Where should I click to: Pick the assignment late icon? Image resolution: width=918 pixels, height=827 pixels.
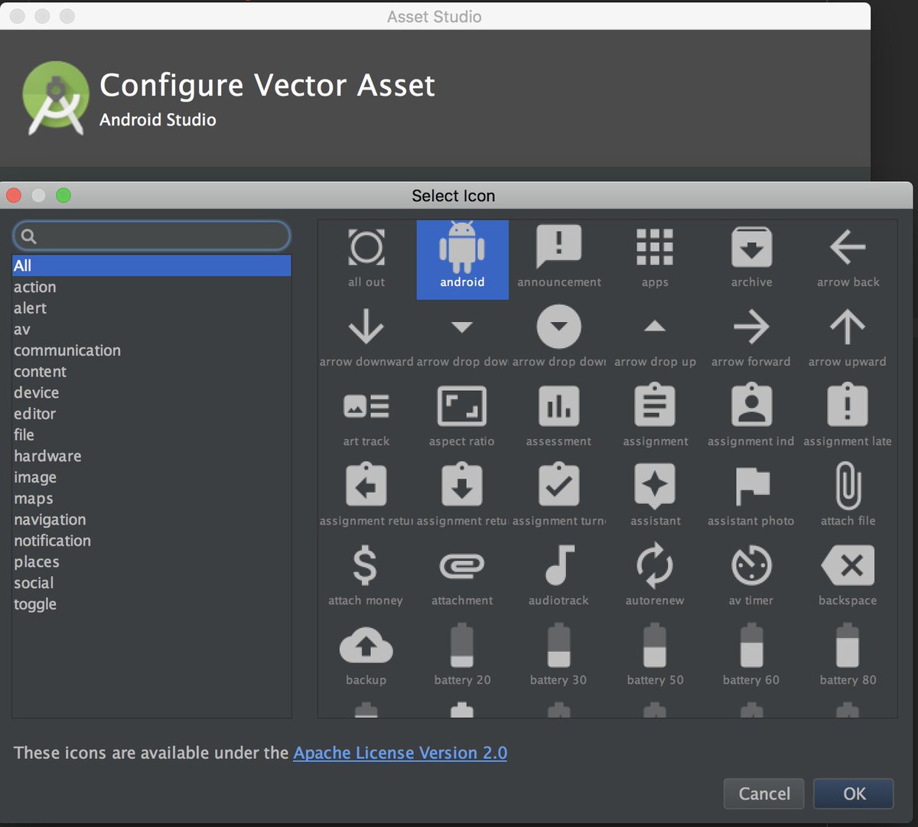point(848,405)
